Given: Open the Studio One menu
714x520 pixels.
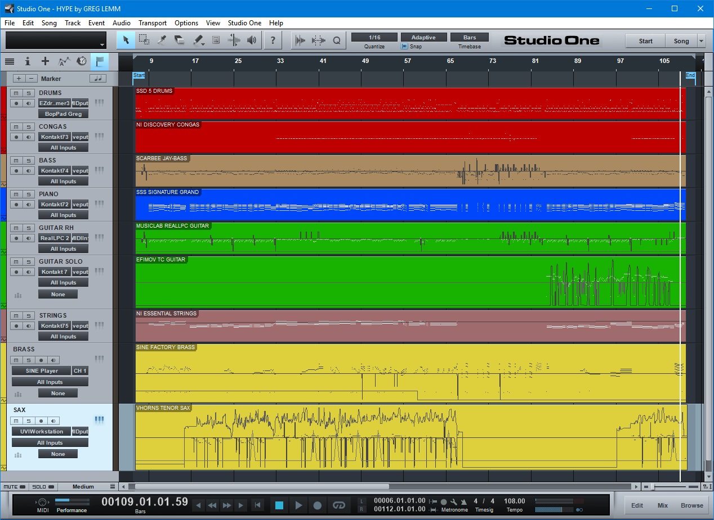Looking at the screenshot, I should [245, 23].
